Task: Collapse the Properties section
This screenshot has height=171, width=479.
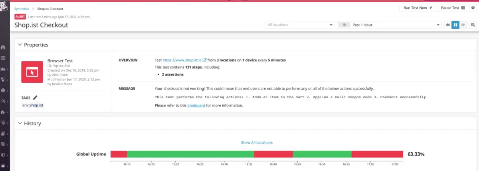Action: click(20, 45)
